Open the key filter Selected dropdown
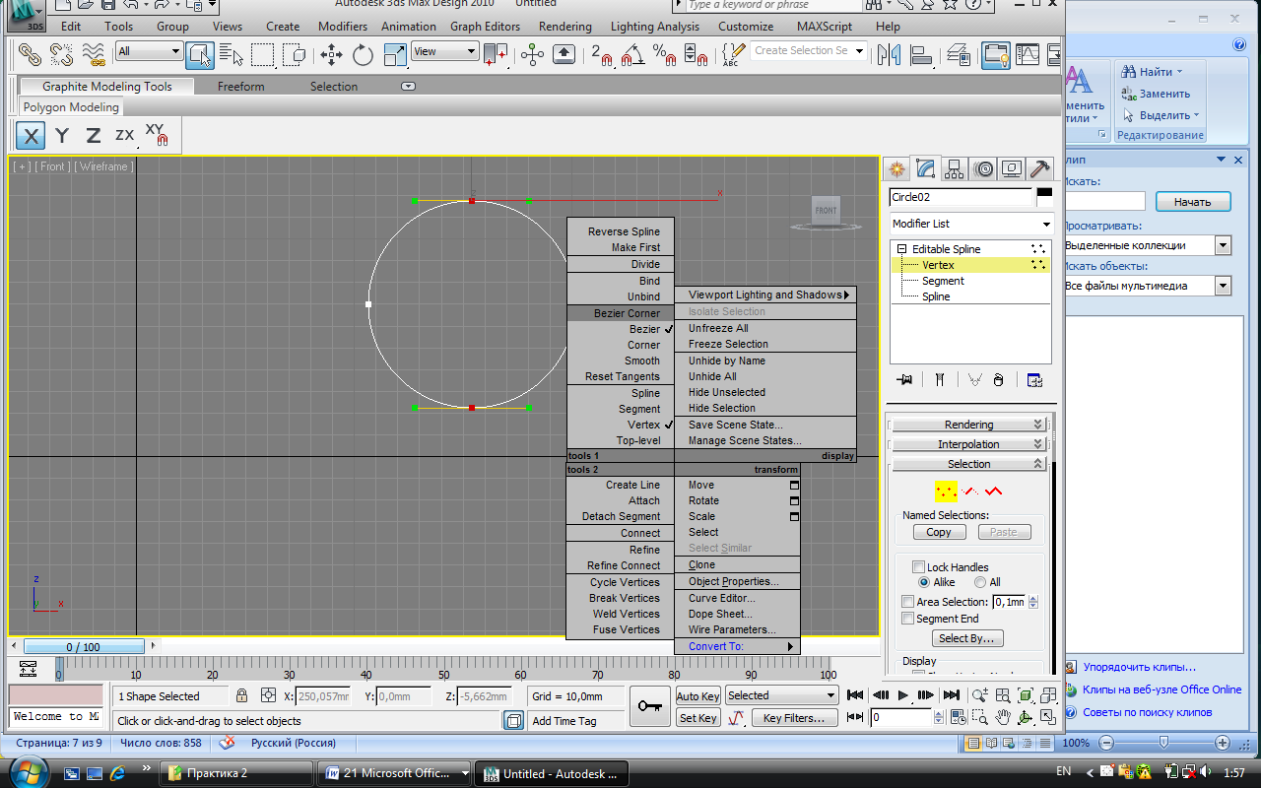 pyautogui.click(x=781, y=695)
